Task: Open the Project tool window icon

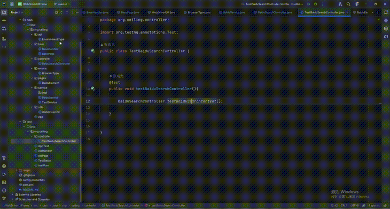Action: click(x=4, y=12)
